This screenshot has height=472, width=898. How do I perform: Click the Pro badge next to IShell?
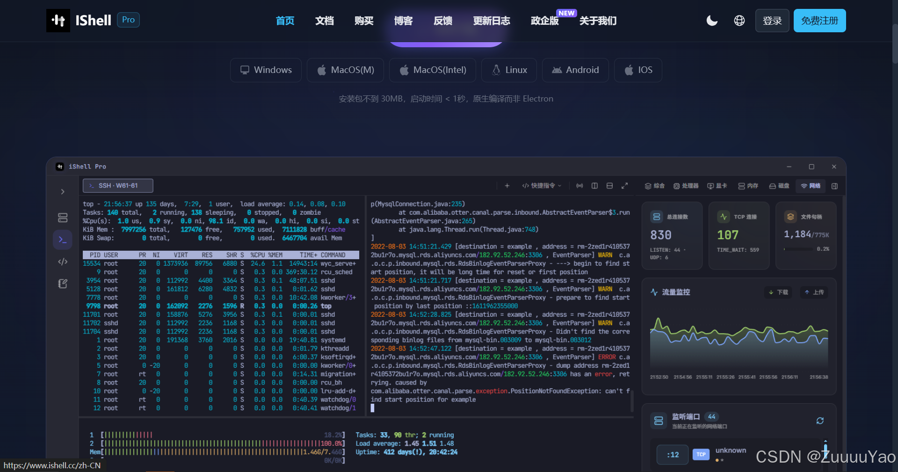128,20
